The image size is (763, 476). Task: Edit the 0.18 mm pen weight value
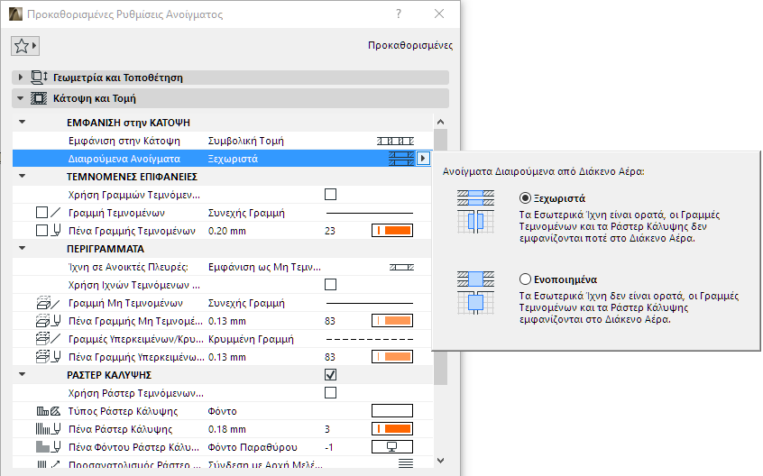point(226,429)
